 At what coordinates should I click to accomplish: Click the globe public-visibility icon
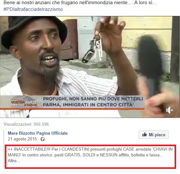[42, 139]
